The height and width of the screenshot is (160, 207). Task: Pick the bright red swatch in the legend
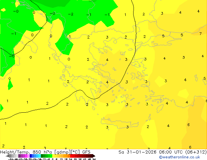click(x=71, y=156)
